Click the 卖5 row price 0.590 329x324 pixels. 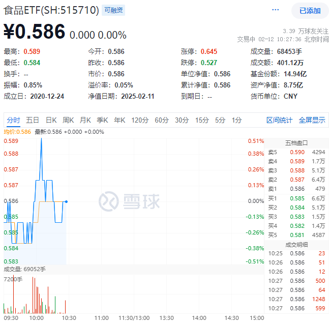pyautogui.click(x=297, y=152)
